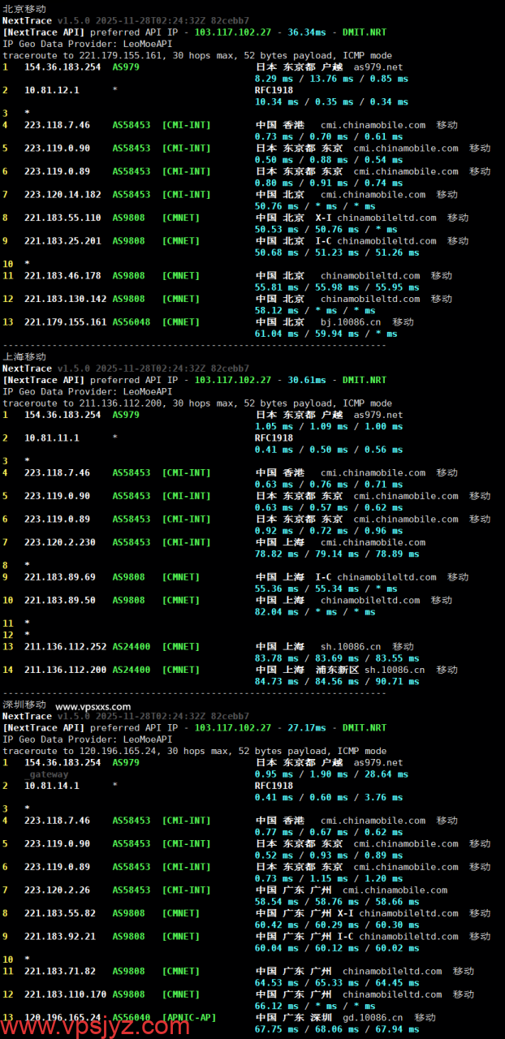Screen dimensions: 505x1039
Task: Select hop IP 221.183.55.82
Action: (x=60, y=913)
